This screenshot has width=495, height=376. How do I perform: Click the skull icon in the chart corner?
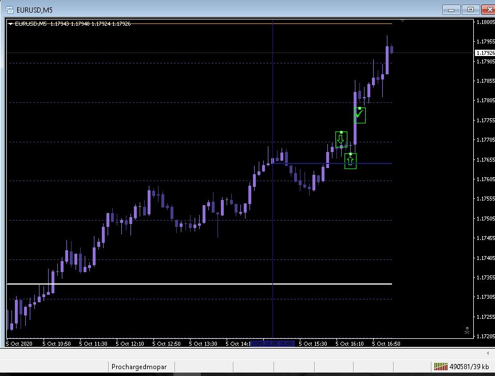click(x=467, y=330)
